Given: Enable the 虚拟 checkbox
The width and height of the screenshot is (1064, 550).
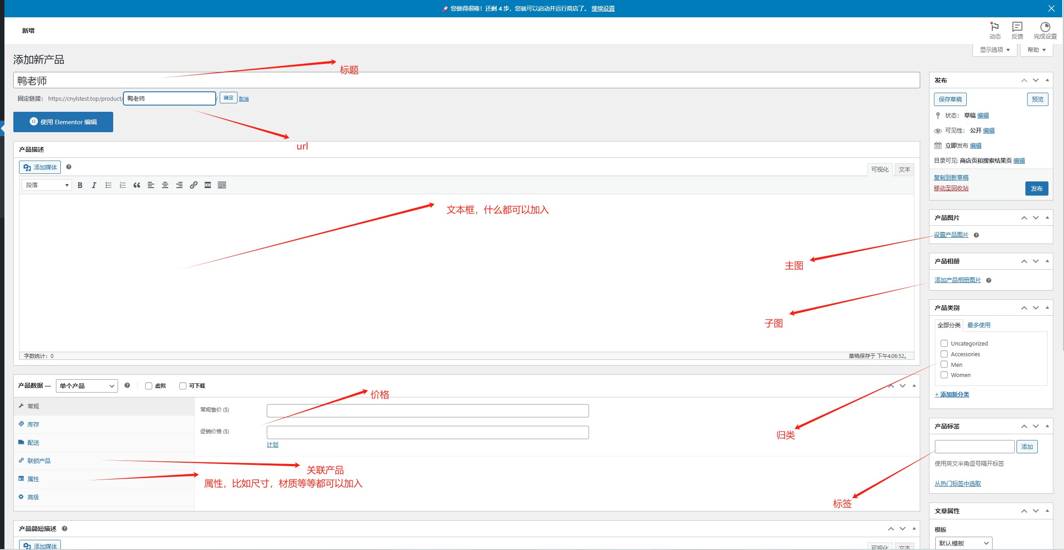Looking at the screenshot, I should (149, 386).
